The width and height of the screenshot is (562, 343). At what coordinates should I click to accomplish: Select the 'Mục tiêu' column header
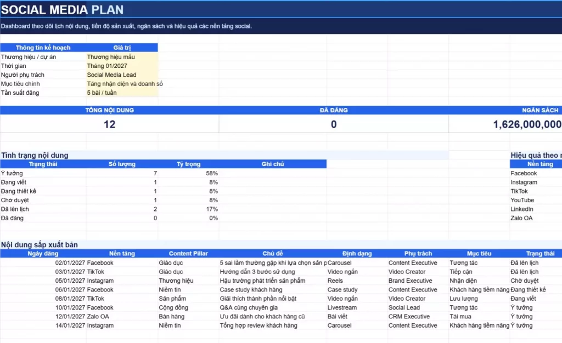coord(479,253)
